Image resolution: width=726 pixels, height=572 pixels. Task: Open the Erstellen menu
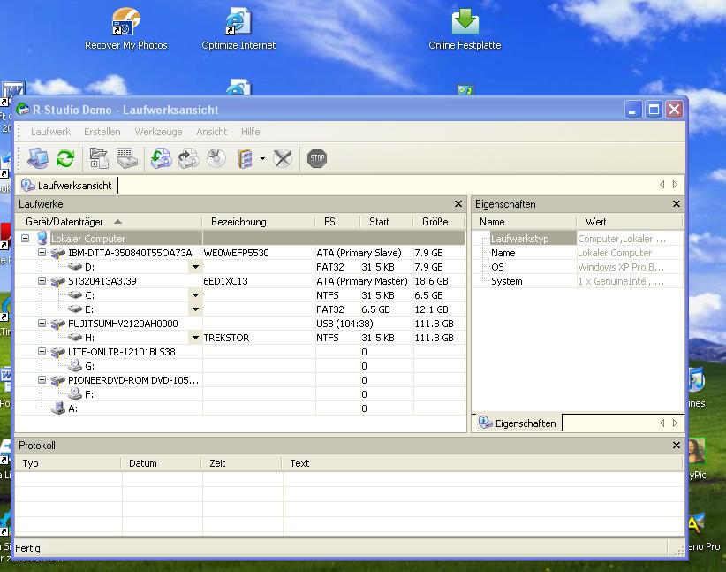(x=102, y=132)
